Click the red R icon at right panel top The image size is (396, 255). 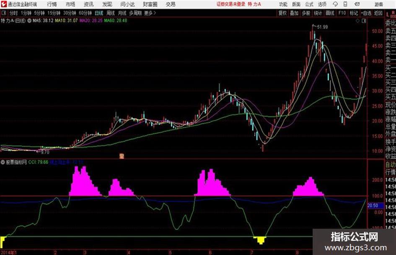[x=393, y=13]
